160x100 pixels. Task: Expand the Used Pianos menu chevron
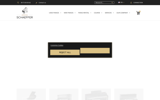[x=61, y=13]
